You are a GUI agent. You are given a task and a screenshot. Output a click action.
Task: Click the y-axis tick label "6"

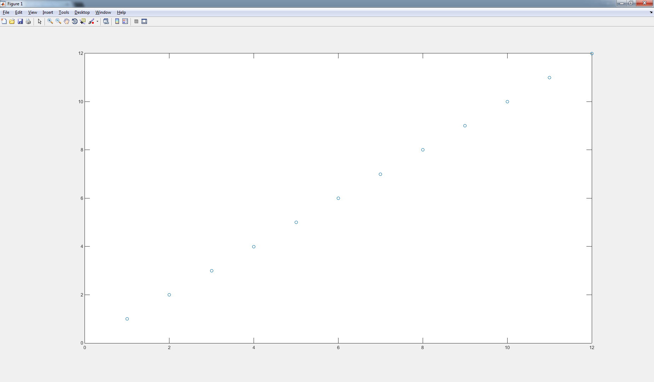click(x=82, y=198)
